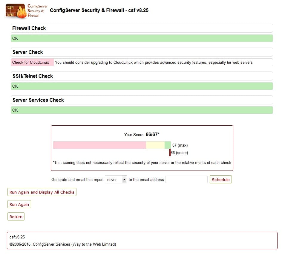282x254 pixels.
Task: Open the CloudLinux link
Action: tap(123, 62)
